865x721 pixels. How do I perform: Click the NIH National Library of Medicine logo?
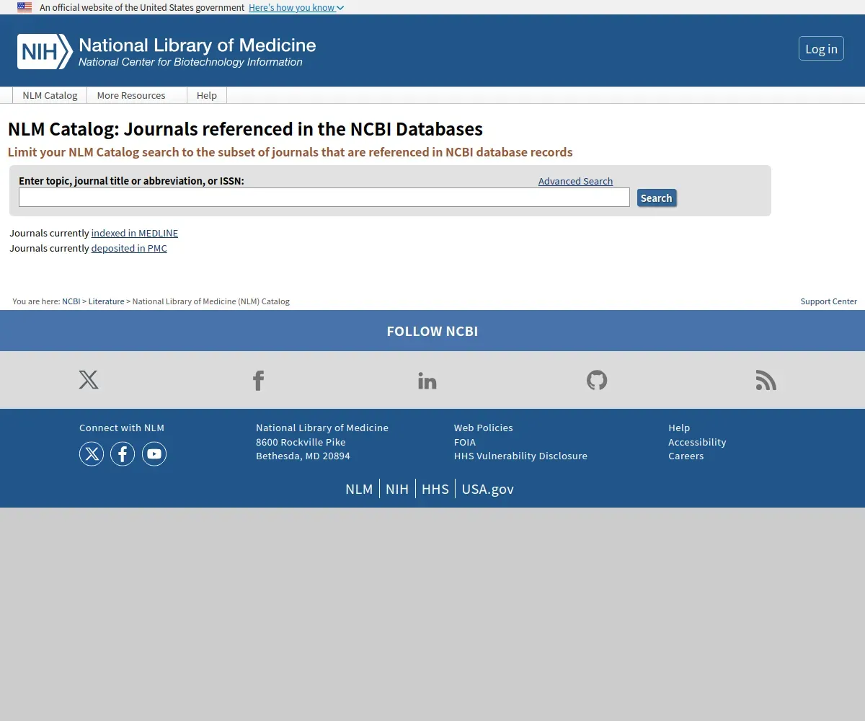click(167, 51)
